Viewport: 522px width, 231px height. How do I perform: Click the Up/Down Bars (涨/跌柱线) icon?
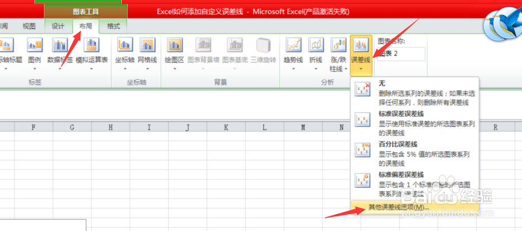pyautogui.click(x=338, y=45)
